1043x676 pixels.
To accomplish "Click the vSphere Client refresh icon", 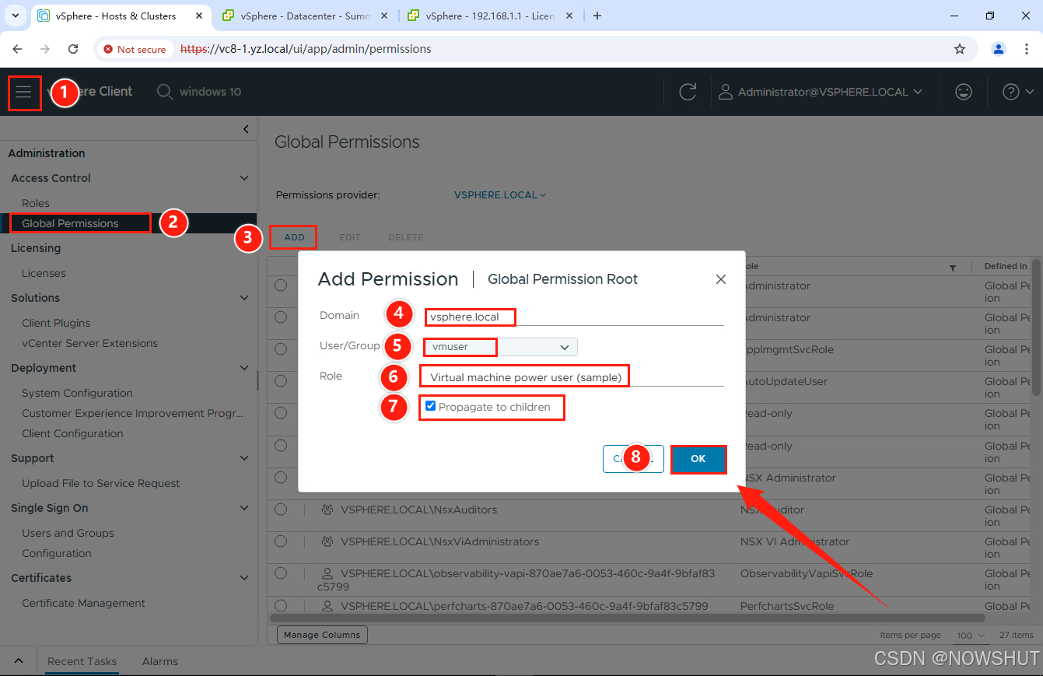I will [688, 92].
